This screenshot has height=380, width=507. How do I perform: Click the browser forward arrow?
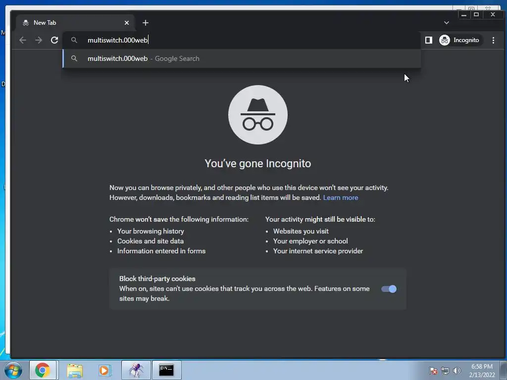pyautogui.click(x=39, y=40)
